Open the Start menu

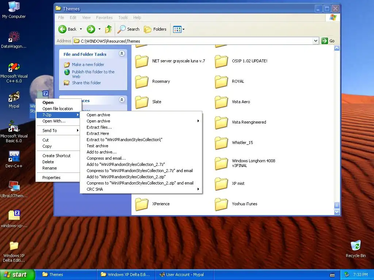[x=17, y=275]
